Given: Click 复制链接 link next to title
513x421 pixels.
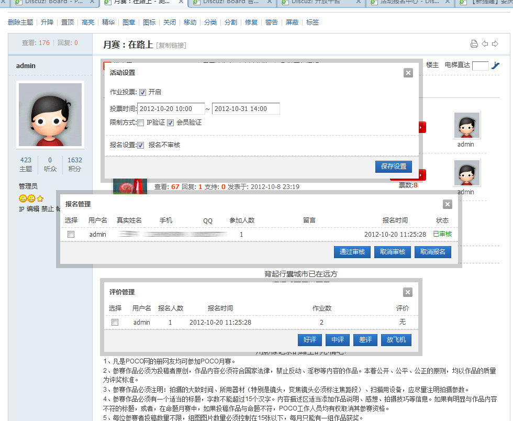Looking at the screenshot, I should point(171,45).
